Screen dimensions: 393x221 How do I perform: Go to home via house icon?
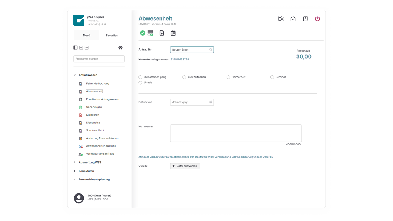click(120, 48)
